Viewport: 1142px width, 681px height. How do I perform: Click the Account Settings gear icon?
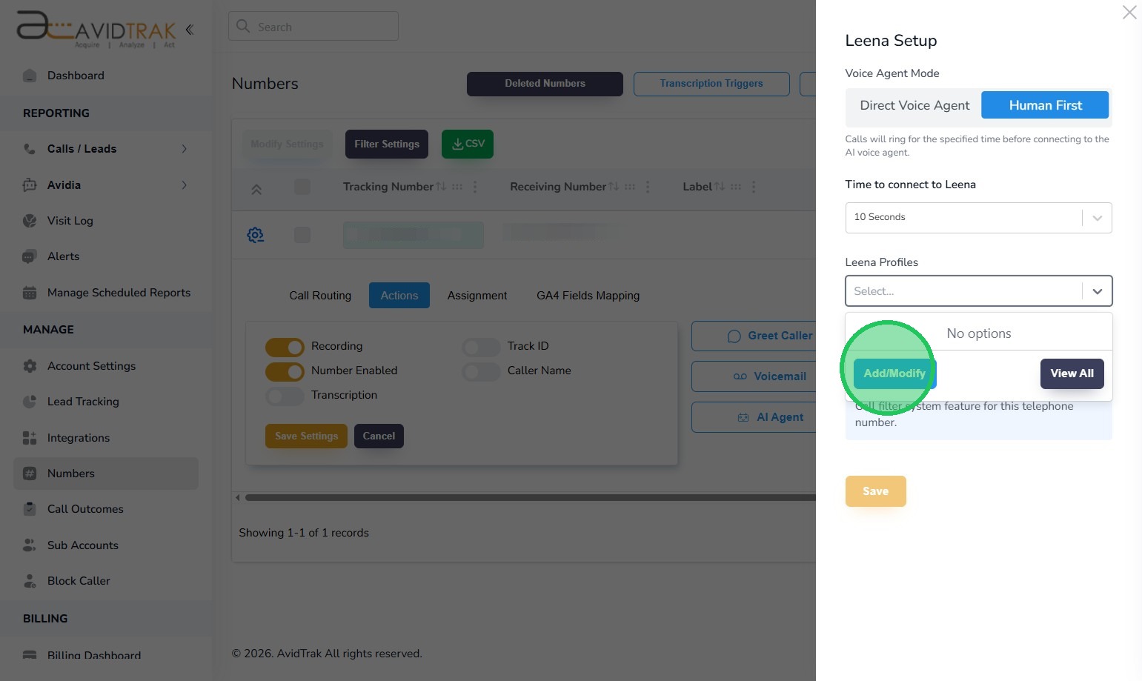tap(30, 366)
